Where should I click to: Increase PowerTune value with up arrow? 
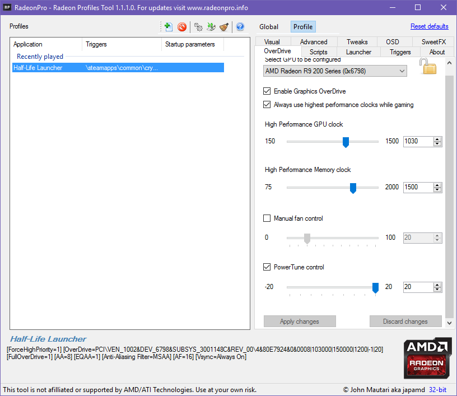(437, 285)
